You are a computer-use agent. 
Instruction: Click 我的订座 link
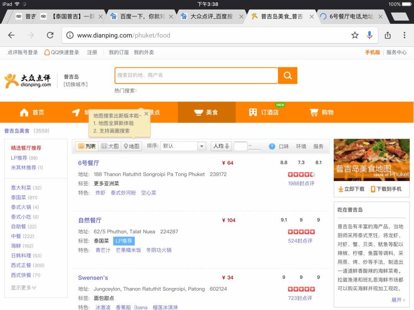[119, 52]
